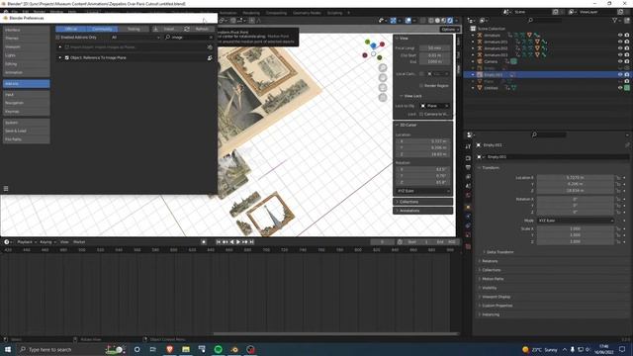633x356 pixels.
Task: Open the outliner filter dropdown
Action: 616,20
